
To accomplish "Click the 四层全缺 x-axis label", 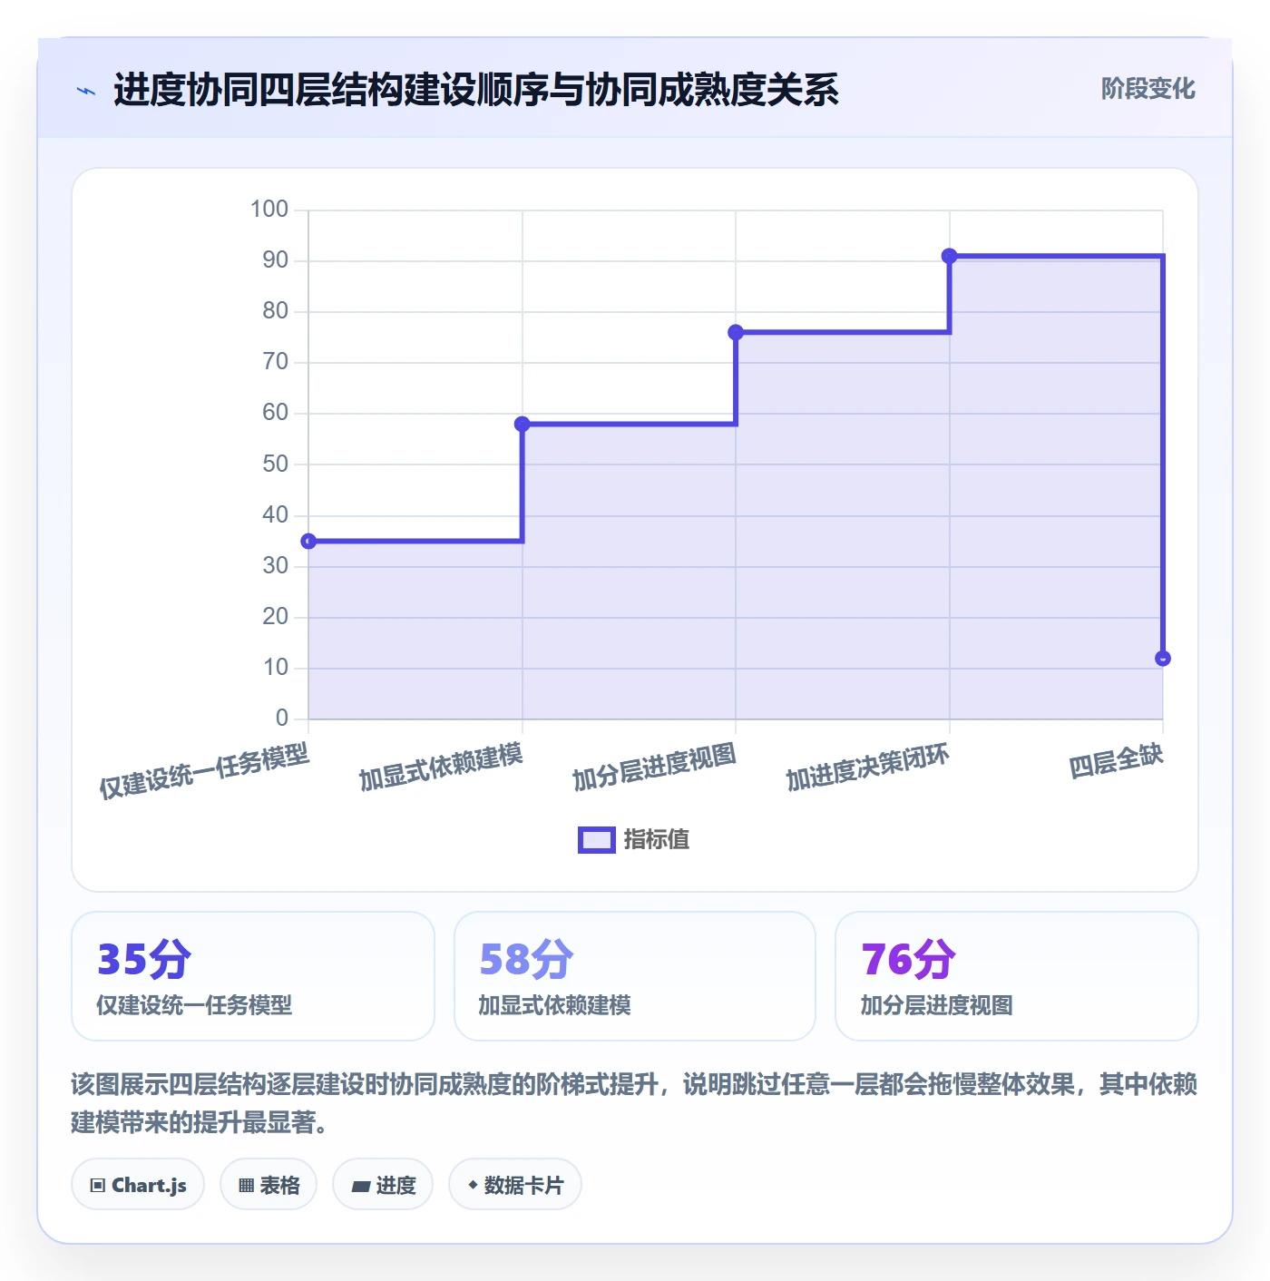I will pyautogui.click(x=1116, y=762).
